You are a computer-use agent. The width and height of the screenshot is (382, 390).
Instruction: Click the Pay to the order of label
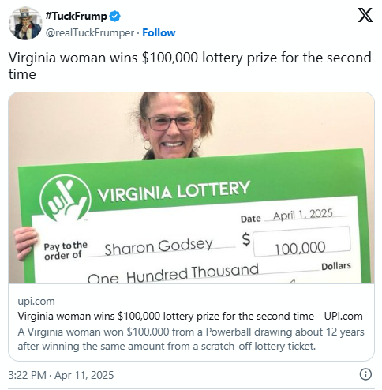click(x=66, y=250)
